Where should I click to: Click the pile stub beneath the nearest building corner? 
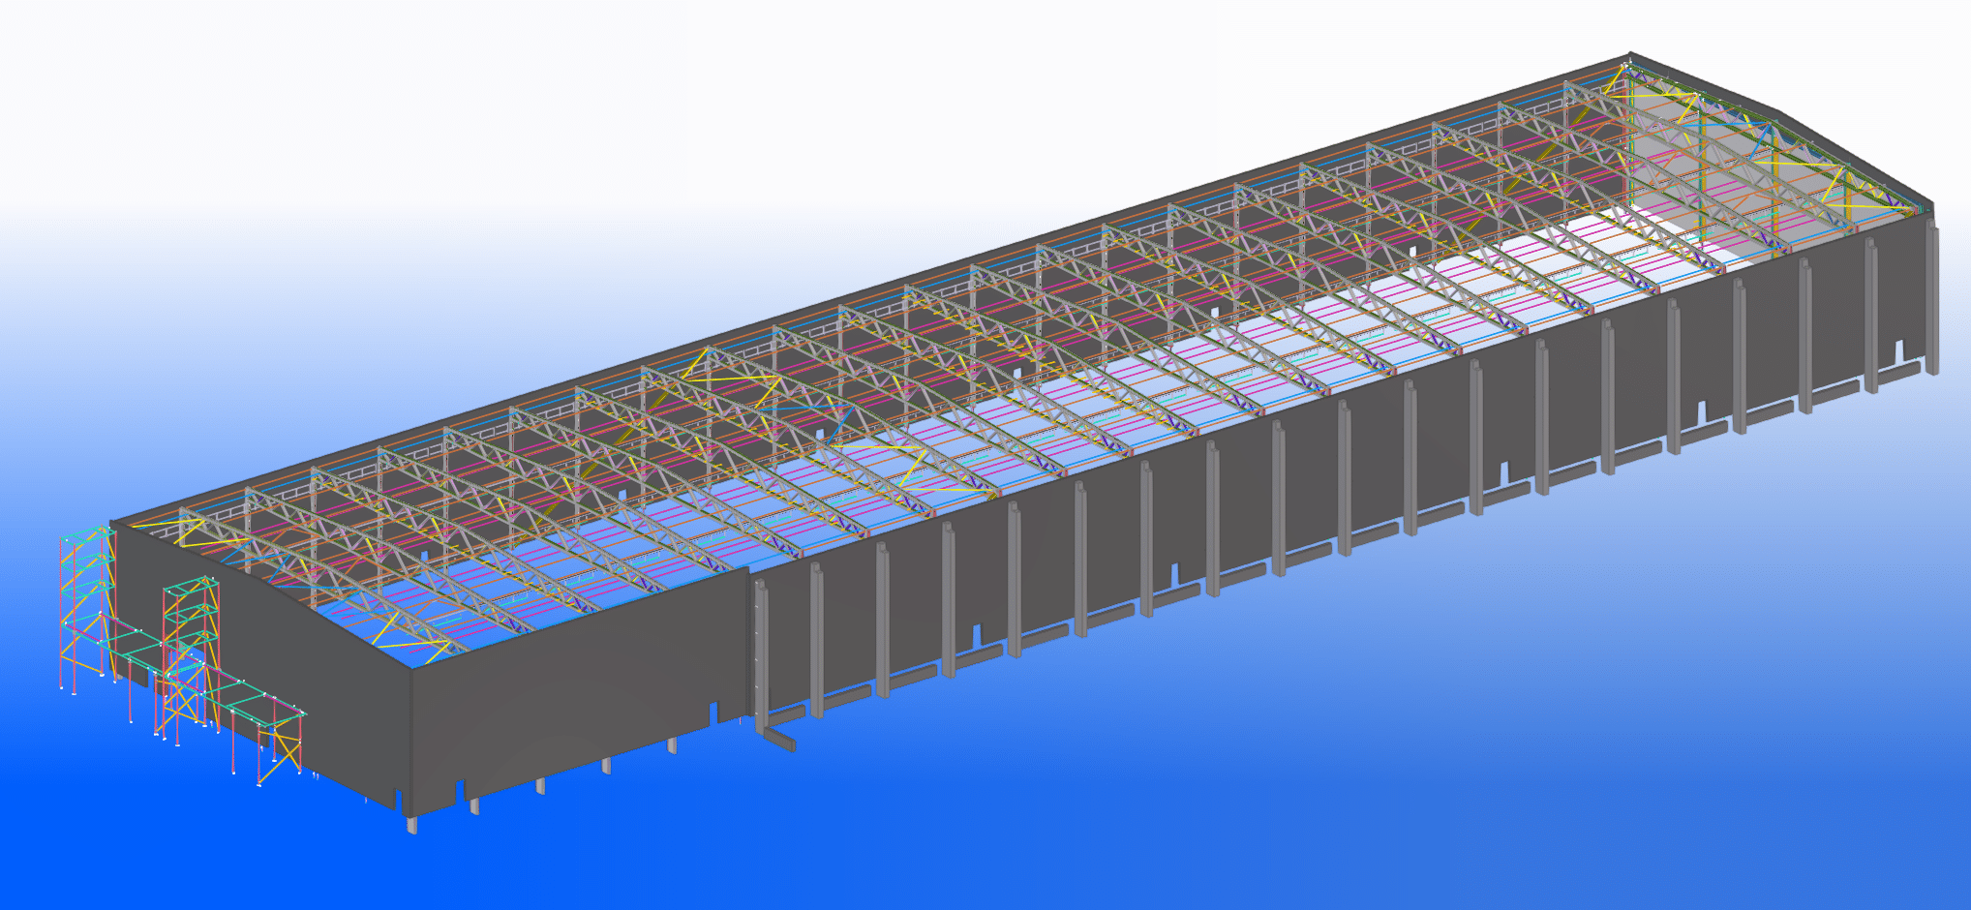click(x=412, y=824)
